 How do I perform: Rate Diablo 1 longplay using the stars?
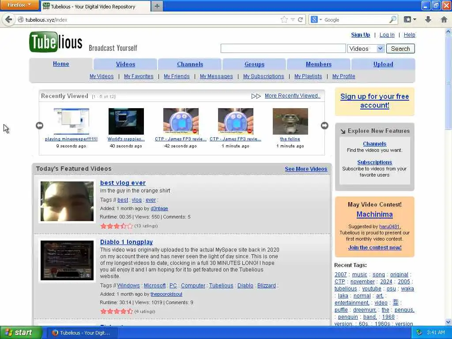coord(117,312)
